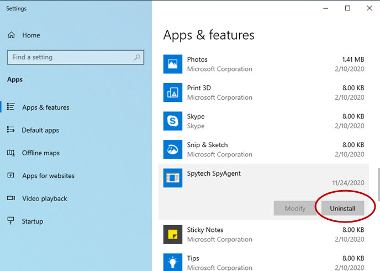The width and height of the screenshot is (380, 271).
Task: Click the Apps for websites icon
Action: pos(11,175)
